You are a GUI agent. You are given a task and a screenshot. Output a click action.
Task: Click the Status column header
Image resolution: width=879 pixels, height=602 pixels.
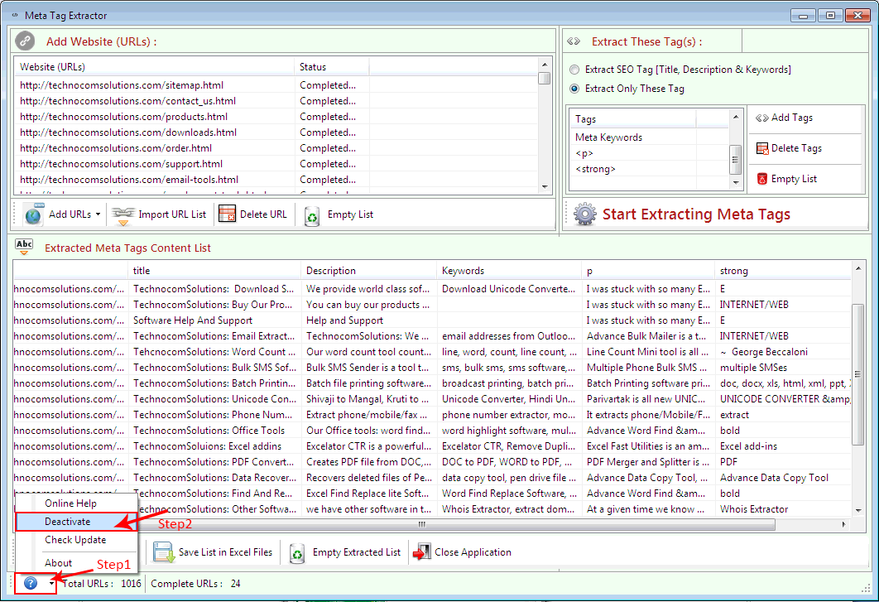[331, 67]
